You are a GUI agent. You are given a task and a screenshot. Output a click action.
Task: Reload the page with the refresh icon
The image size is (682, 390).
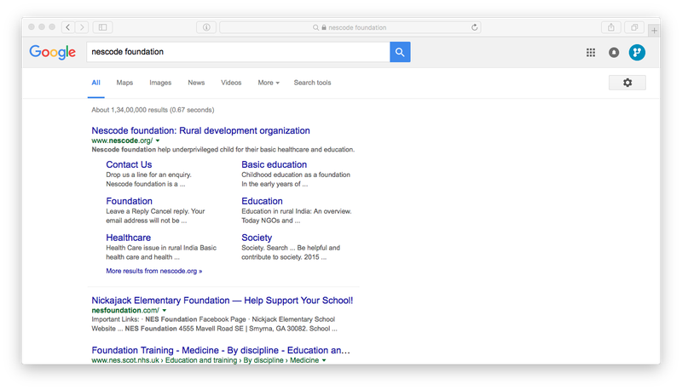[475, 27]
